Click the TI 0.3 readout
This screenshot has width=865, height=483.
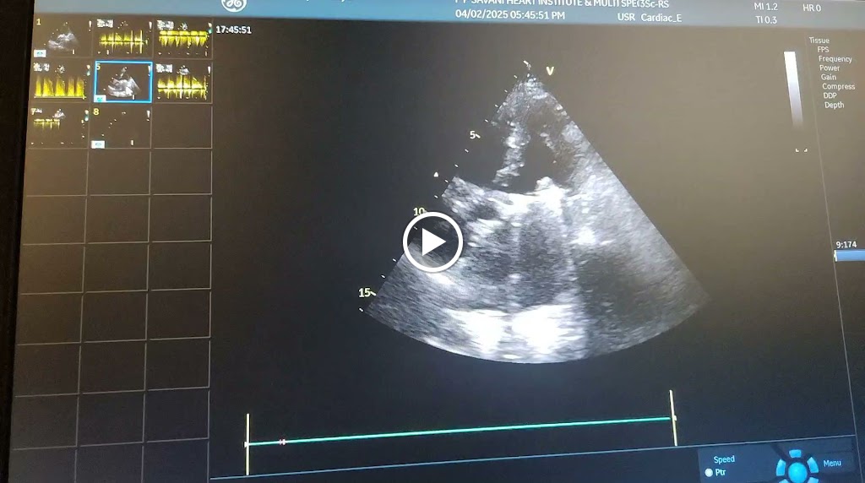(765, 20)
